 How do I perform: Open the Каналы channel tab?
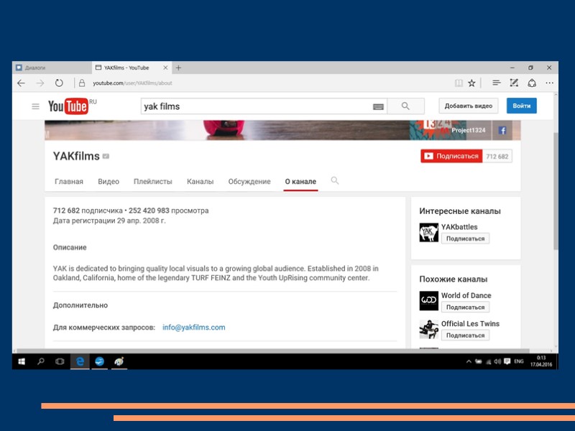[201, 182]
